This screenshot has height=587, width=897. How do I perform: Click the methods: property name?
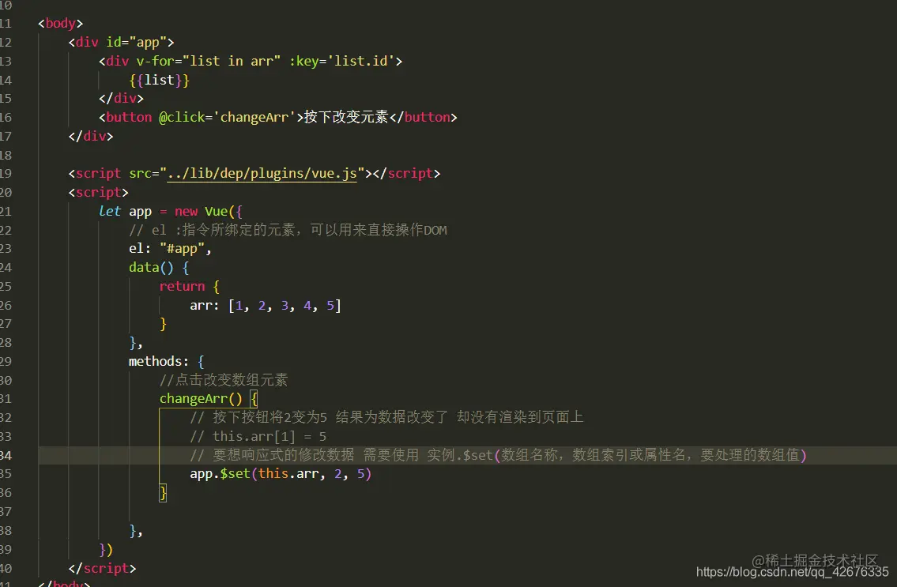click(159, 362)
